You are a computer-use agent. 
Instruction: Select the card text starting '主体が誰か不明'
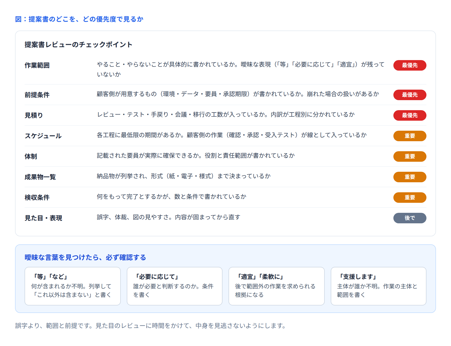(377, 291)
